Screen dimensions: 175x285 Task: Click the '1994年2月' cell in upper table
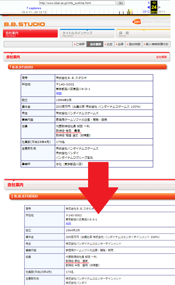click(x=104, y=100)
